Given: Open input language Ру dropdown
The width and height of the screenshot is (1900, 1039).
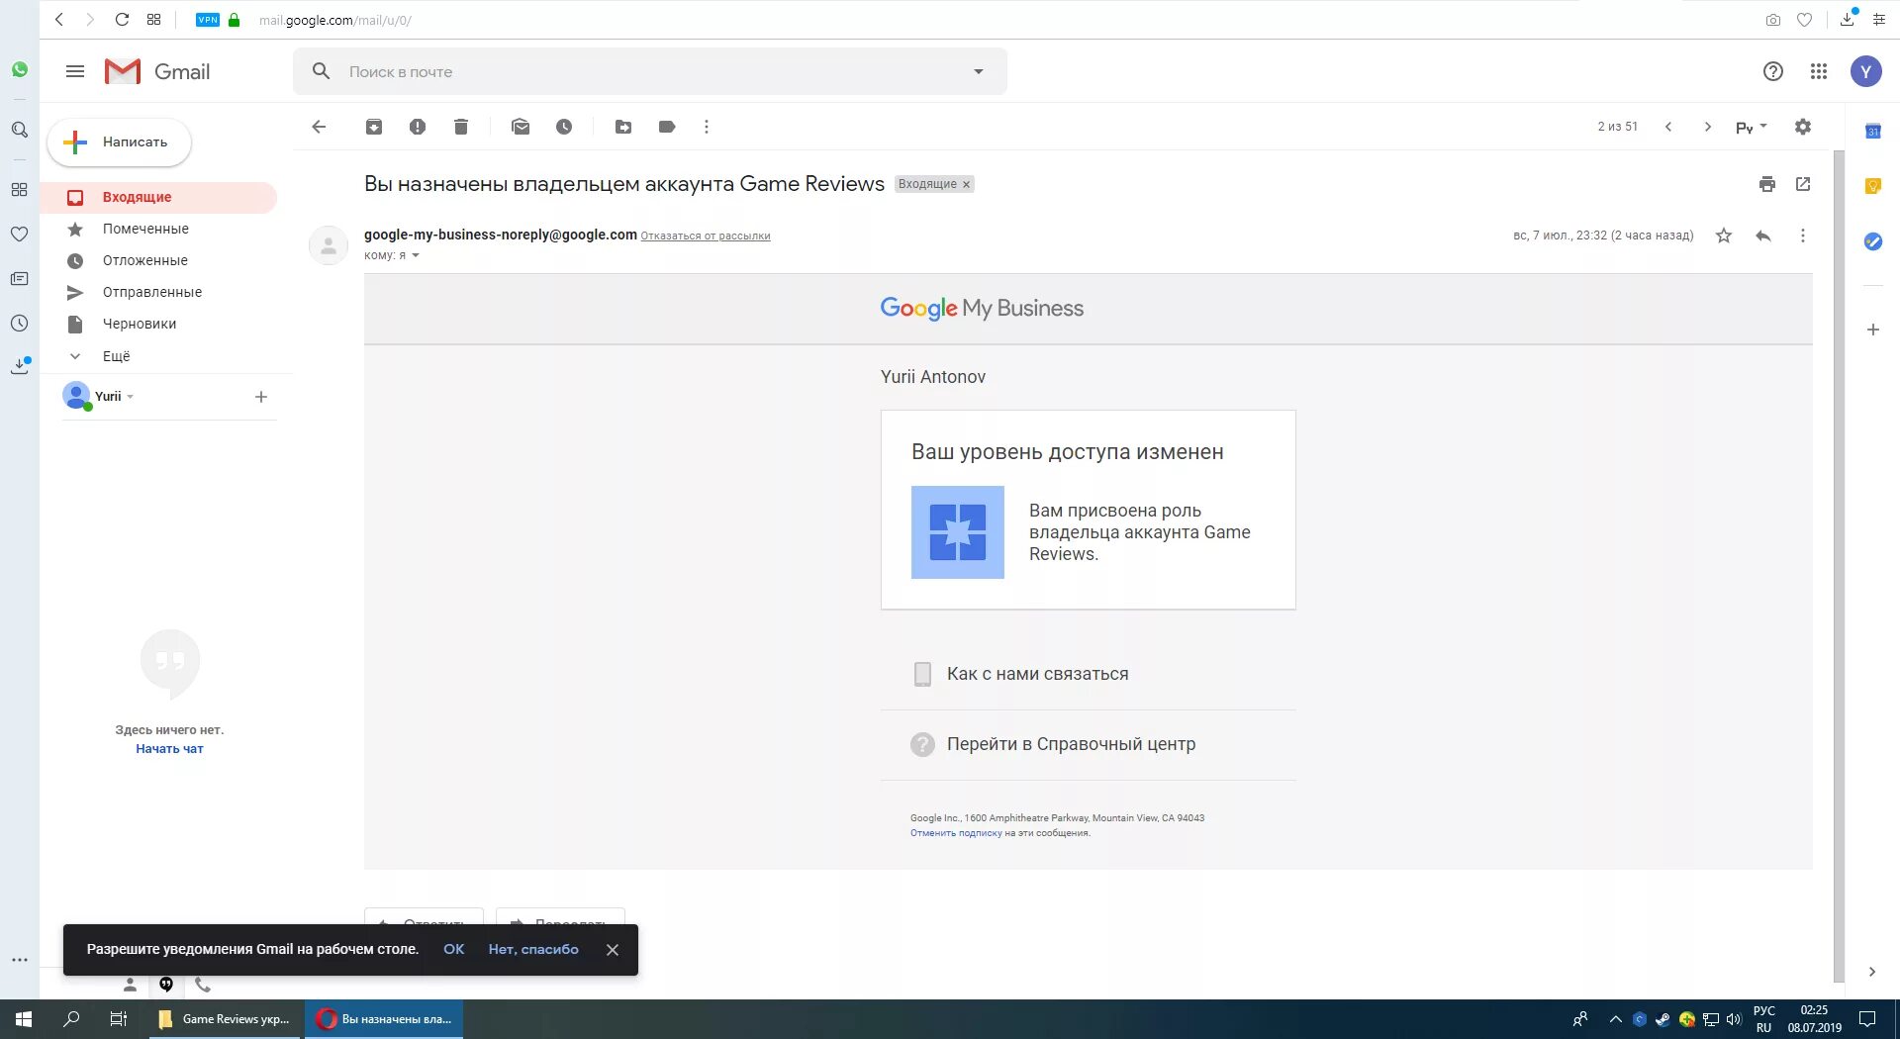Looking at the screenshot, I should [1752, 127].
